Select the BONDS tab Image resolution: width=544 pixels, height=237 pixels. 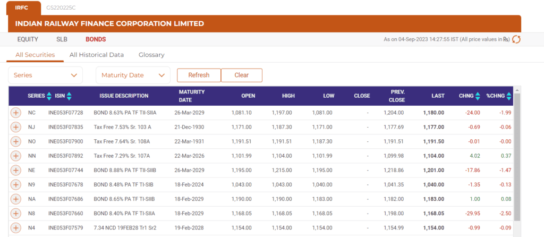coord(96,39)
